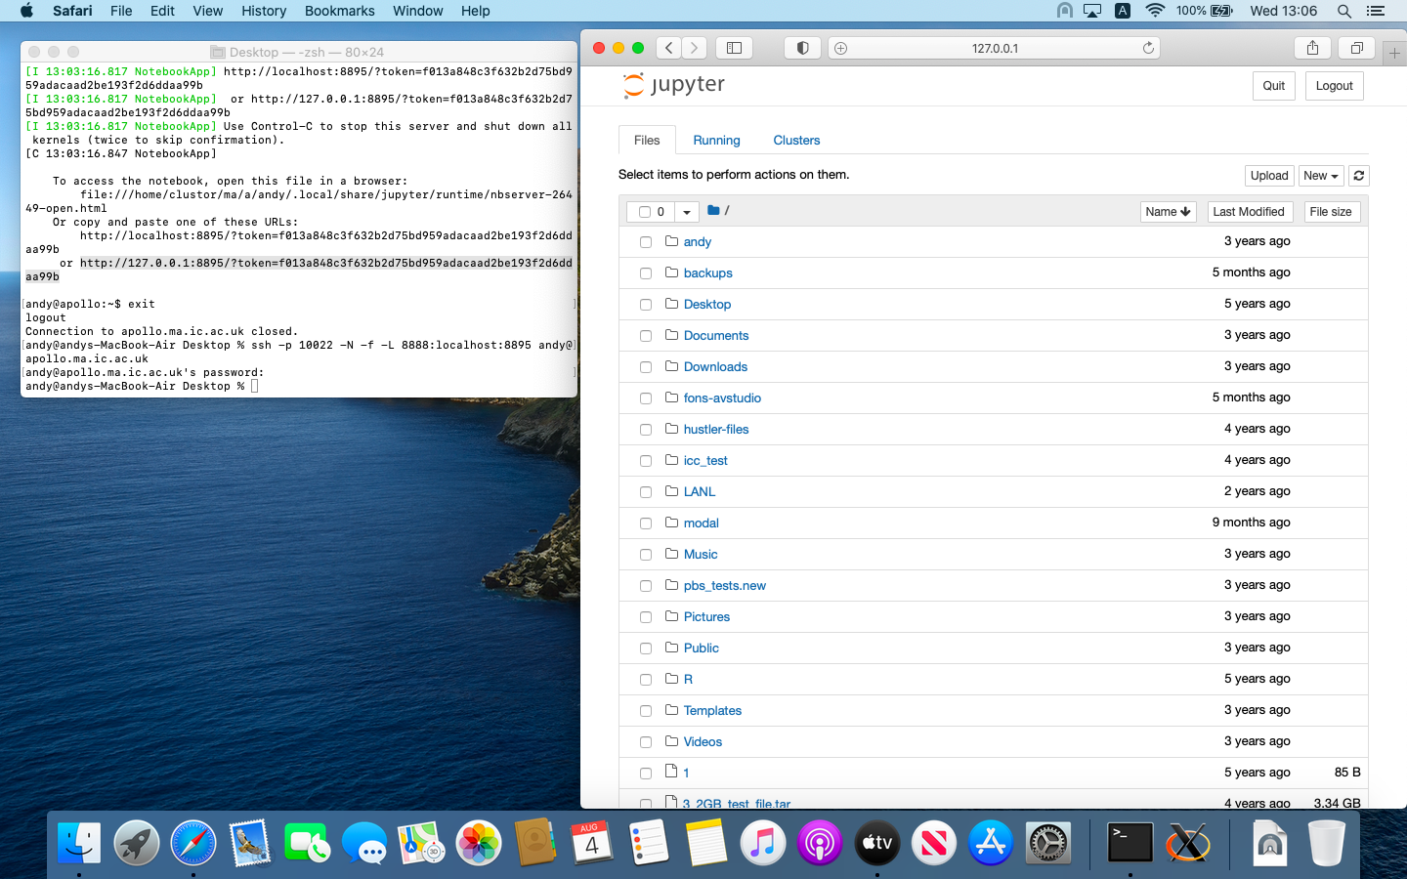Toggle the select-all checkbox in the header
This screenshot has height=879, width=1407.
[x=645, y=212]
